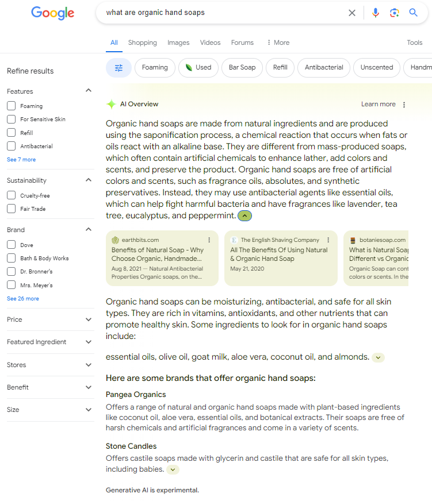Click into the search query field
This screenshot has height=501, width=432.
[x=224, y=13]
